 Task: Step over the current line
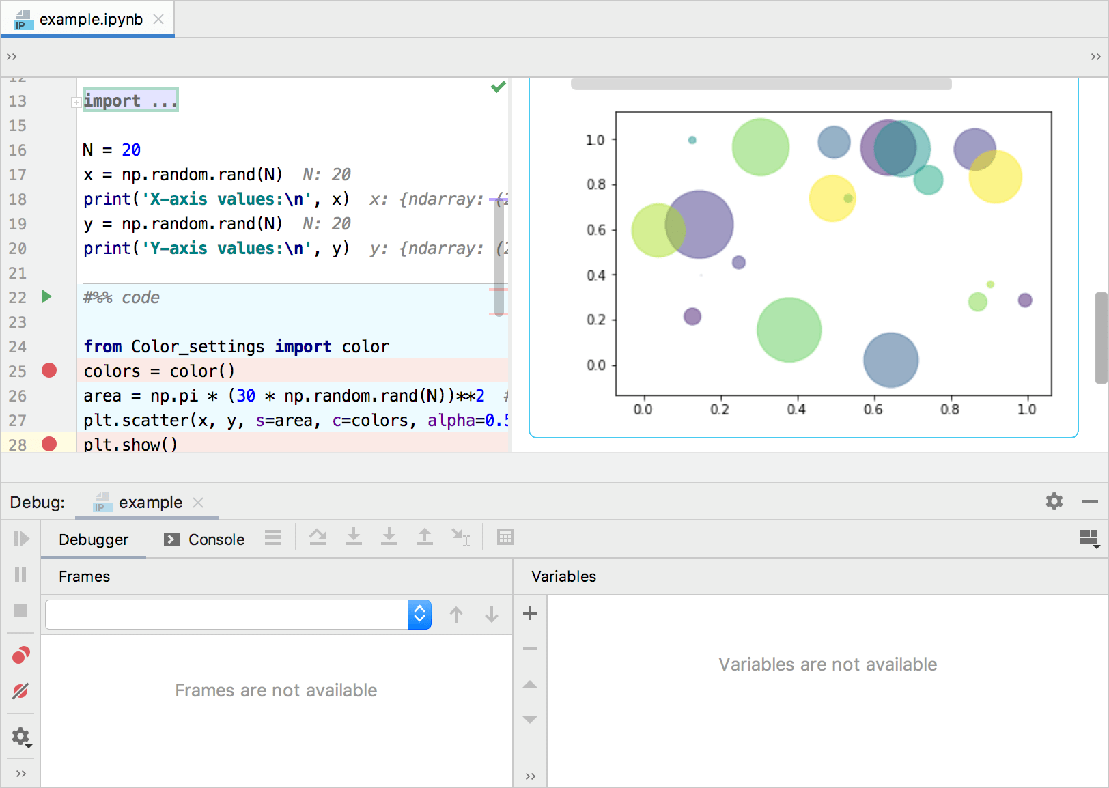(318, 537)
